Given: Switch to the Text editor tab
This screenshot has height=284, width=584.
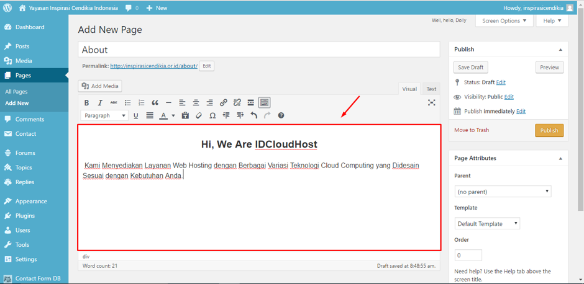Looking at the screenshot, I should click(431, 89).
